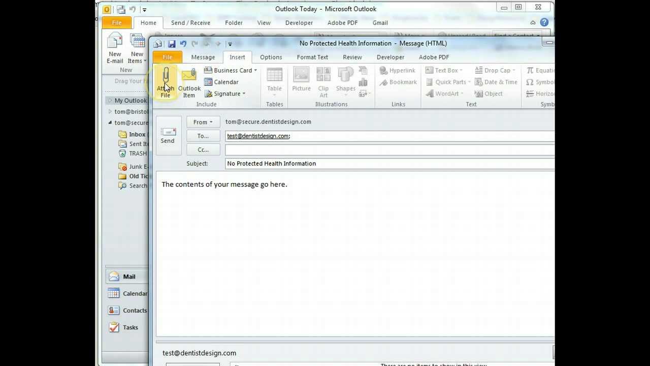Click the Undo icon in Outlook title bar

coord(133,9)
